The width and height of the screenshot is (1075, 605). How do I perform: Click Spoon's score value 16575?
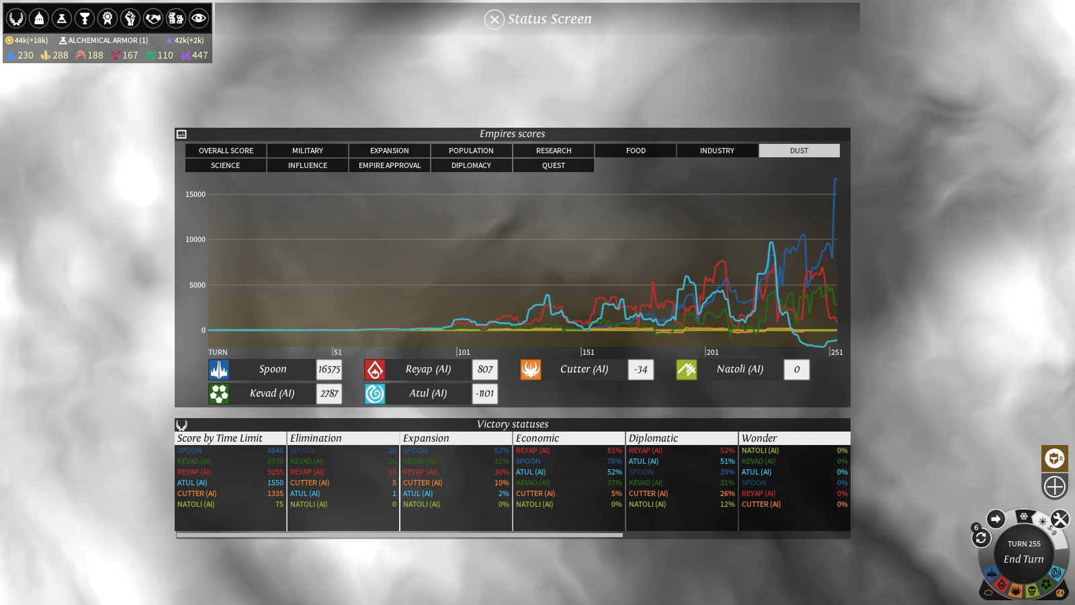pos(329,370)
